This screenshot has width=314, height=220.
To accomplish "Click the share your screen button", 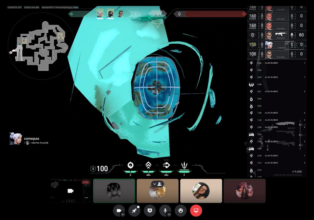I will [x=150, y=211].
